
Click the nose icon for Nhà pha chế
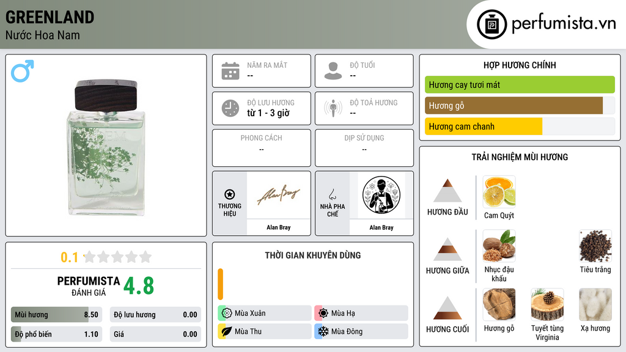click(332, 194)
